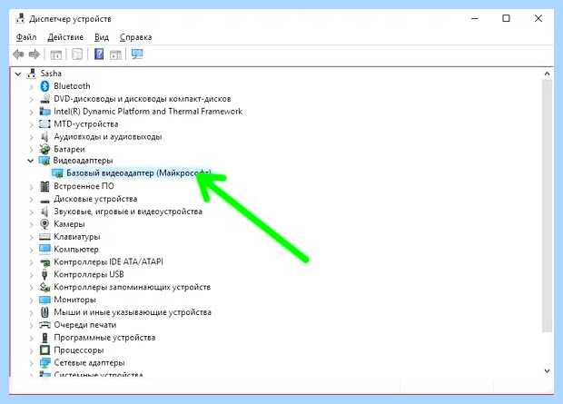Click the Forward arrow toolbar icon
Viewport: 563px width, 404px height.
35,54
